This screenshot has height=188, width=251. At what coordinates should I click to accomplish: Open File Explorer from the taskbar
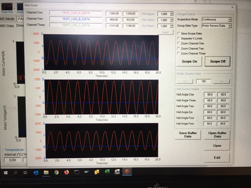click(46, 172)
